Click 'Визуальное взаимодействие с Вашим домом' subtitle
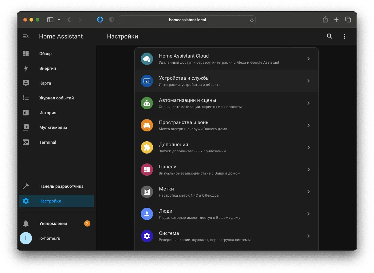Screen dimensions: 374x273 199,173
